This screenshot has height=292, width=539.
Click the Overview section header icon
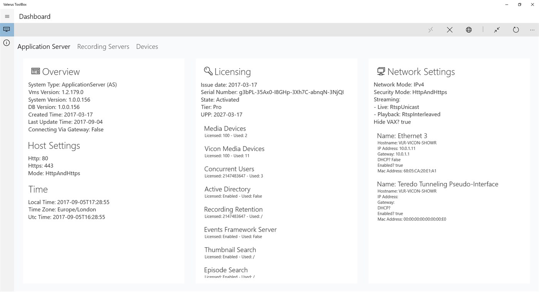pyautogui.click(x=35, y=71)
